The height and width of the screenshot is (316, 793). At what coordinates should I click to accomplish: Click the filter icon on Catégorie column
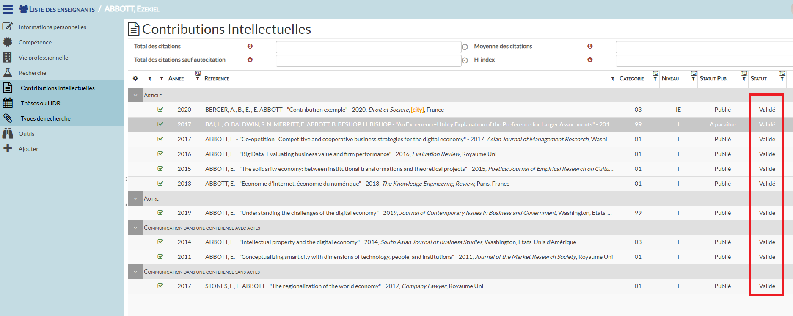coord(655,76)
